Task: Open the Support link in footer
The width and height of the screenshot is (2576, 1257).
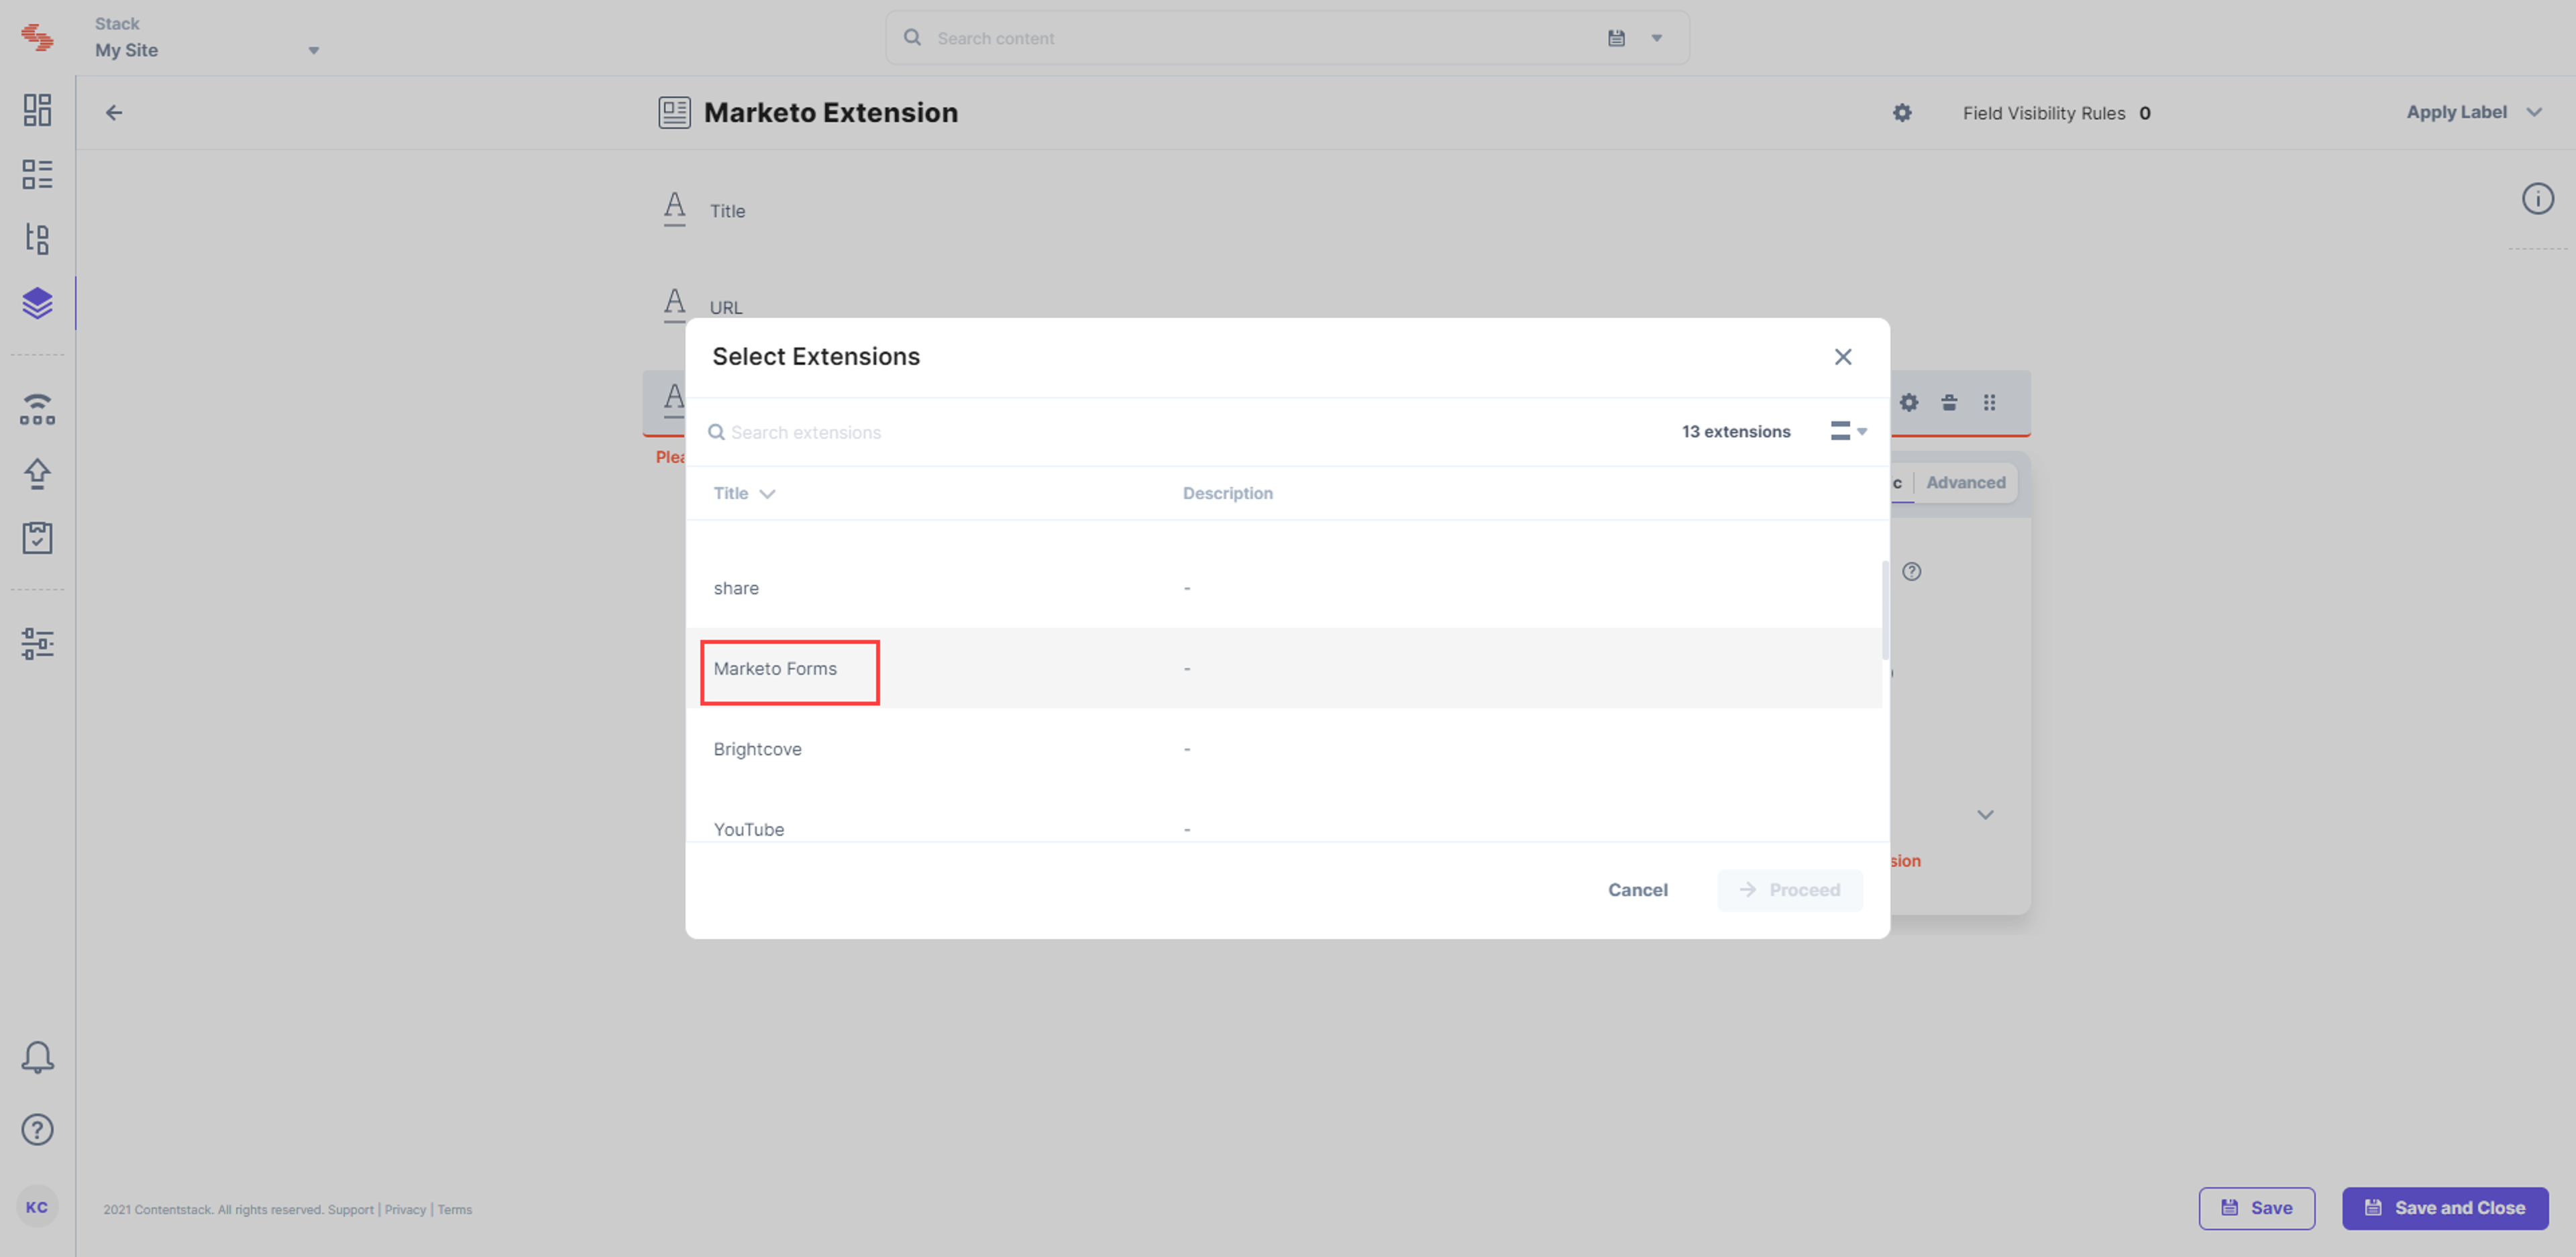Action: [x=350, y=1209]
